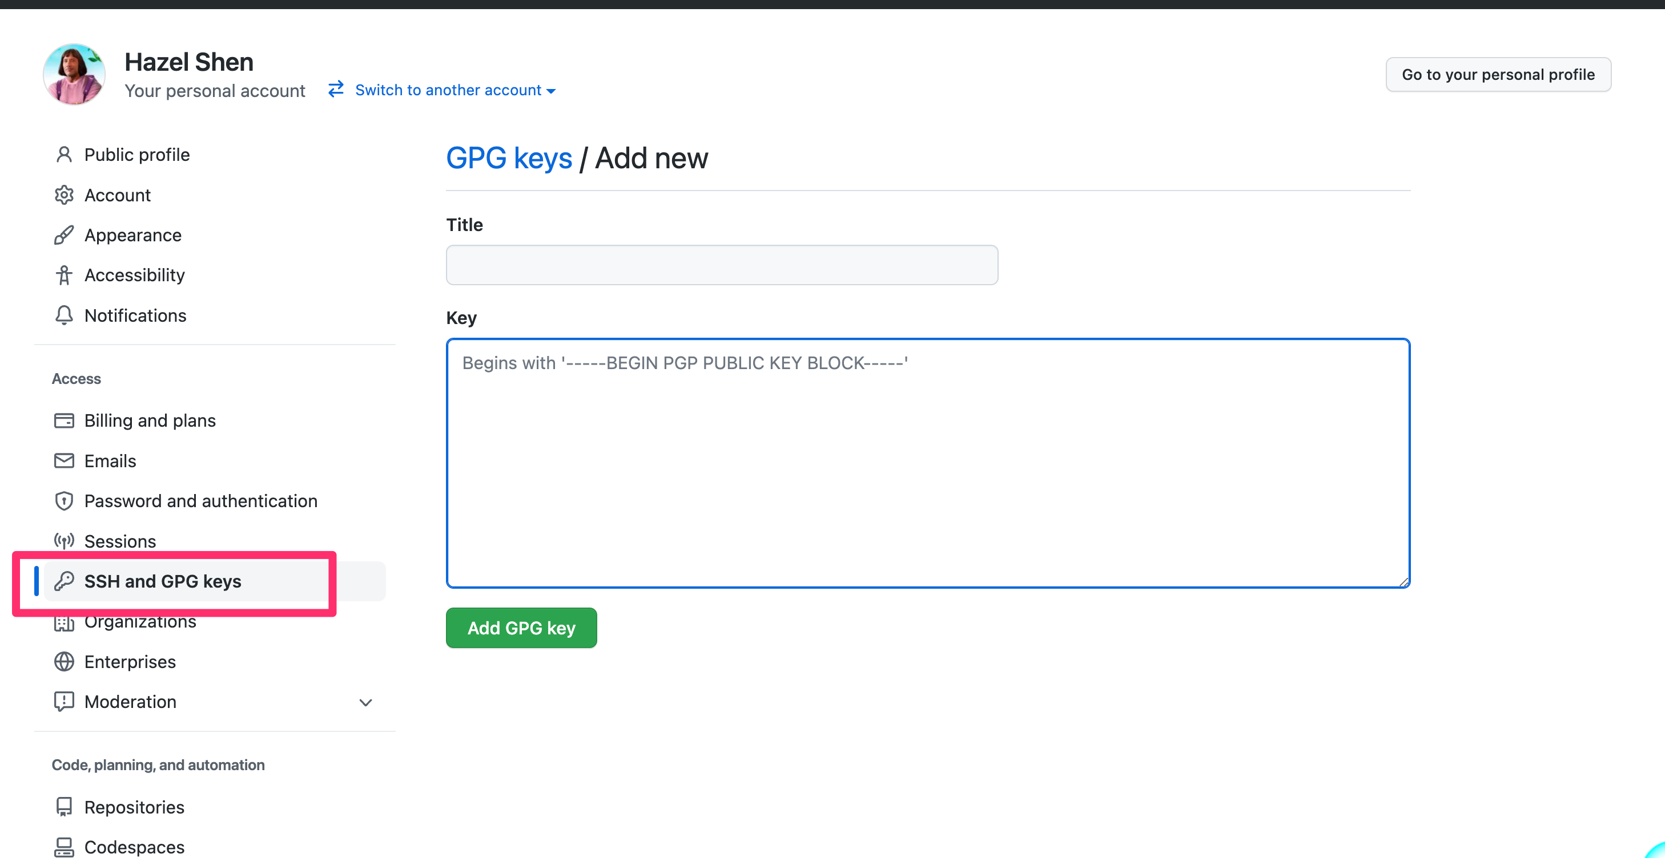Image resolution: width=1665 pixels, height=858 pixels.
Task: Click the Account gear icon
Action: coord(64,195)
